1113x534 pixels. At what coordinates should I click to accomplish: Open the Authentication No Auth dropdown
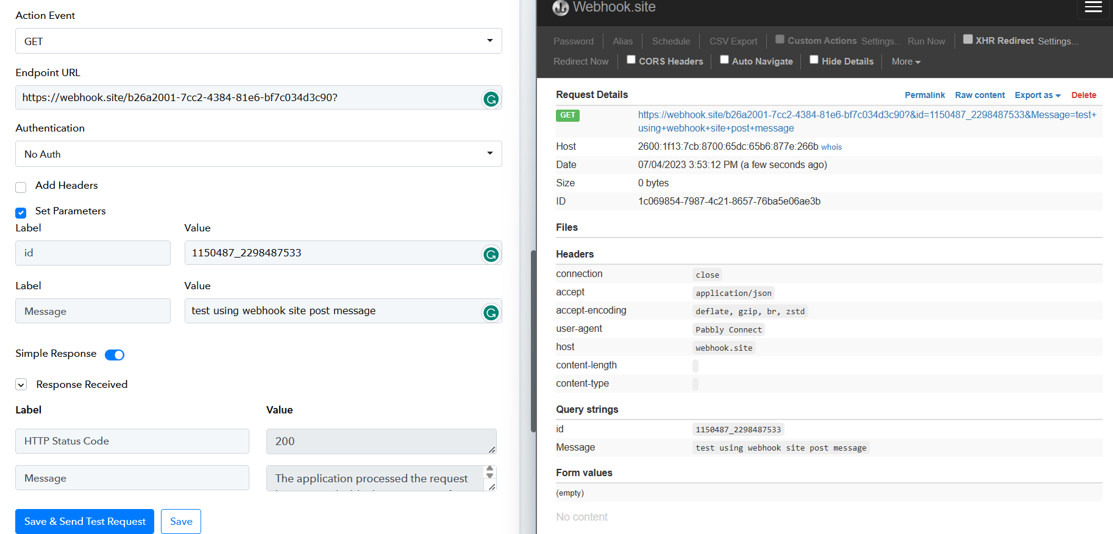pyautogui.click(x=258, y=154)
